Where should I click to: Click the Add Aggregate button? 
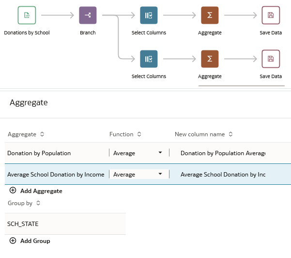click(36, 191)
